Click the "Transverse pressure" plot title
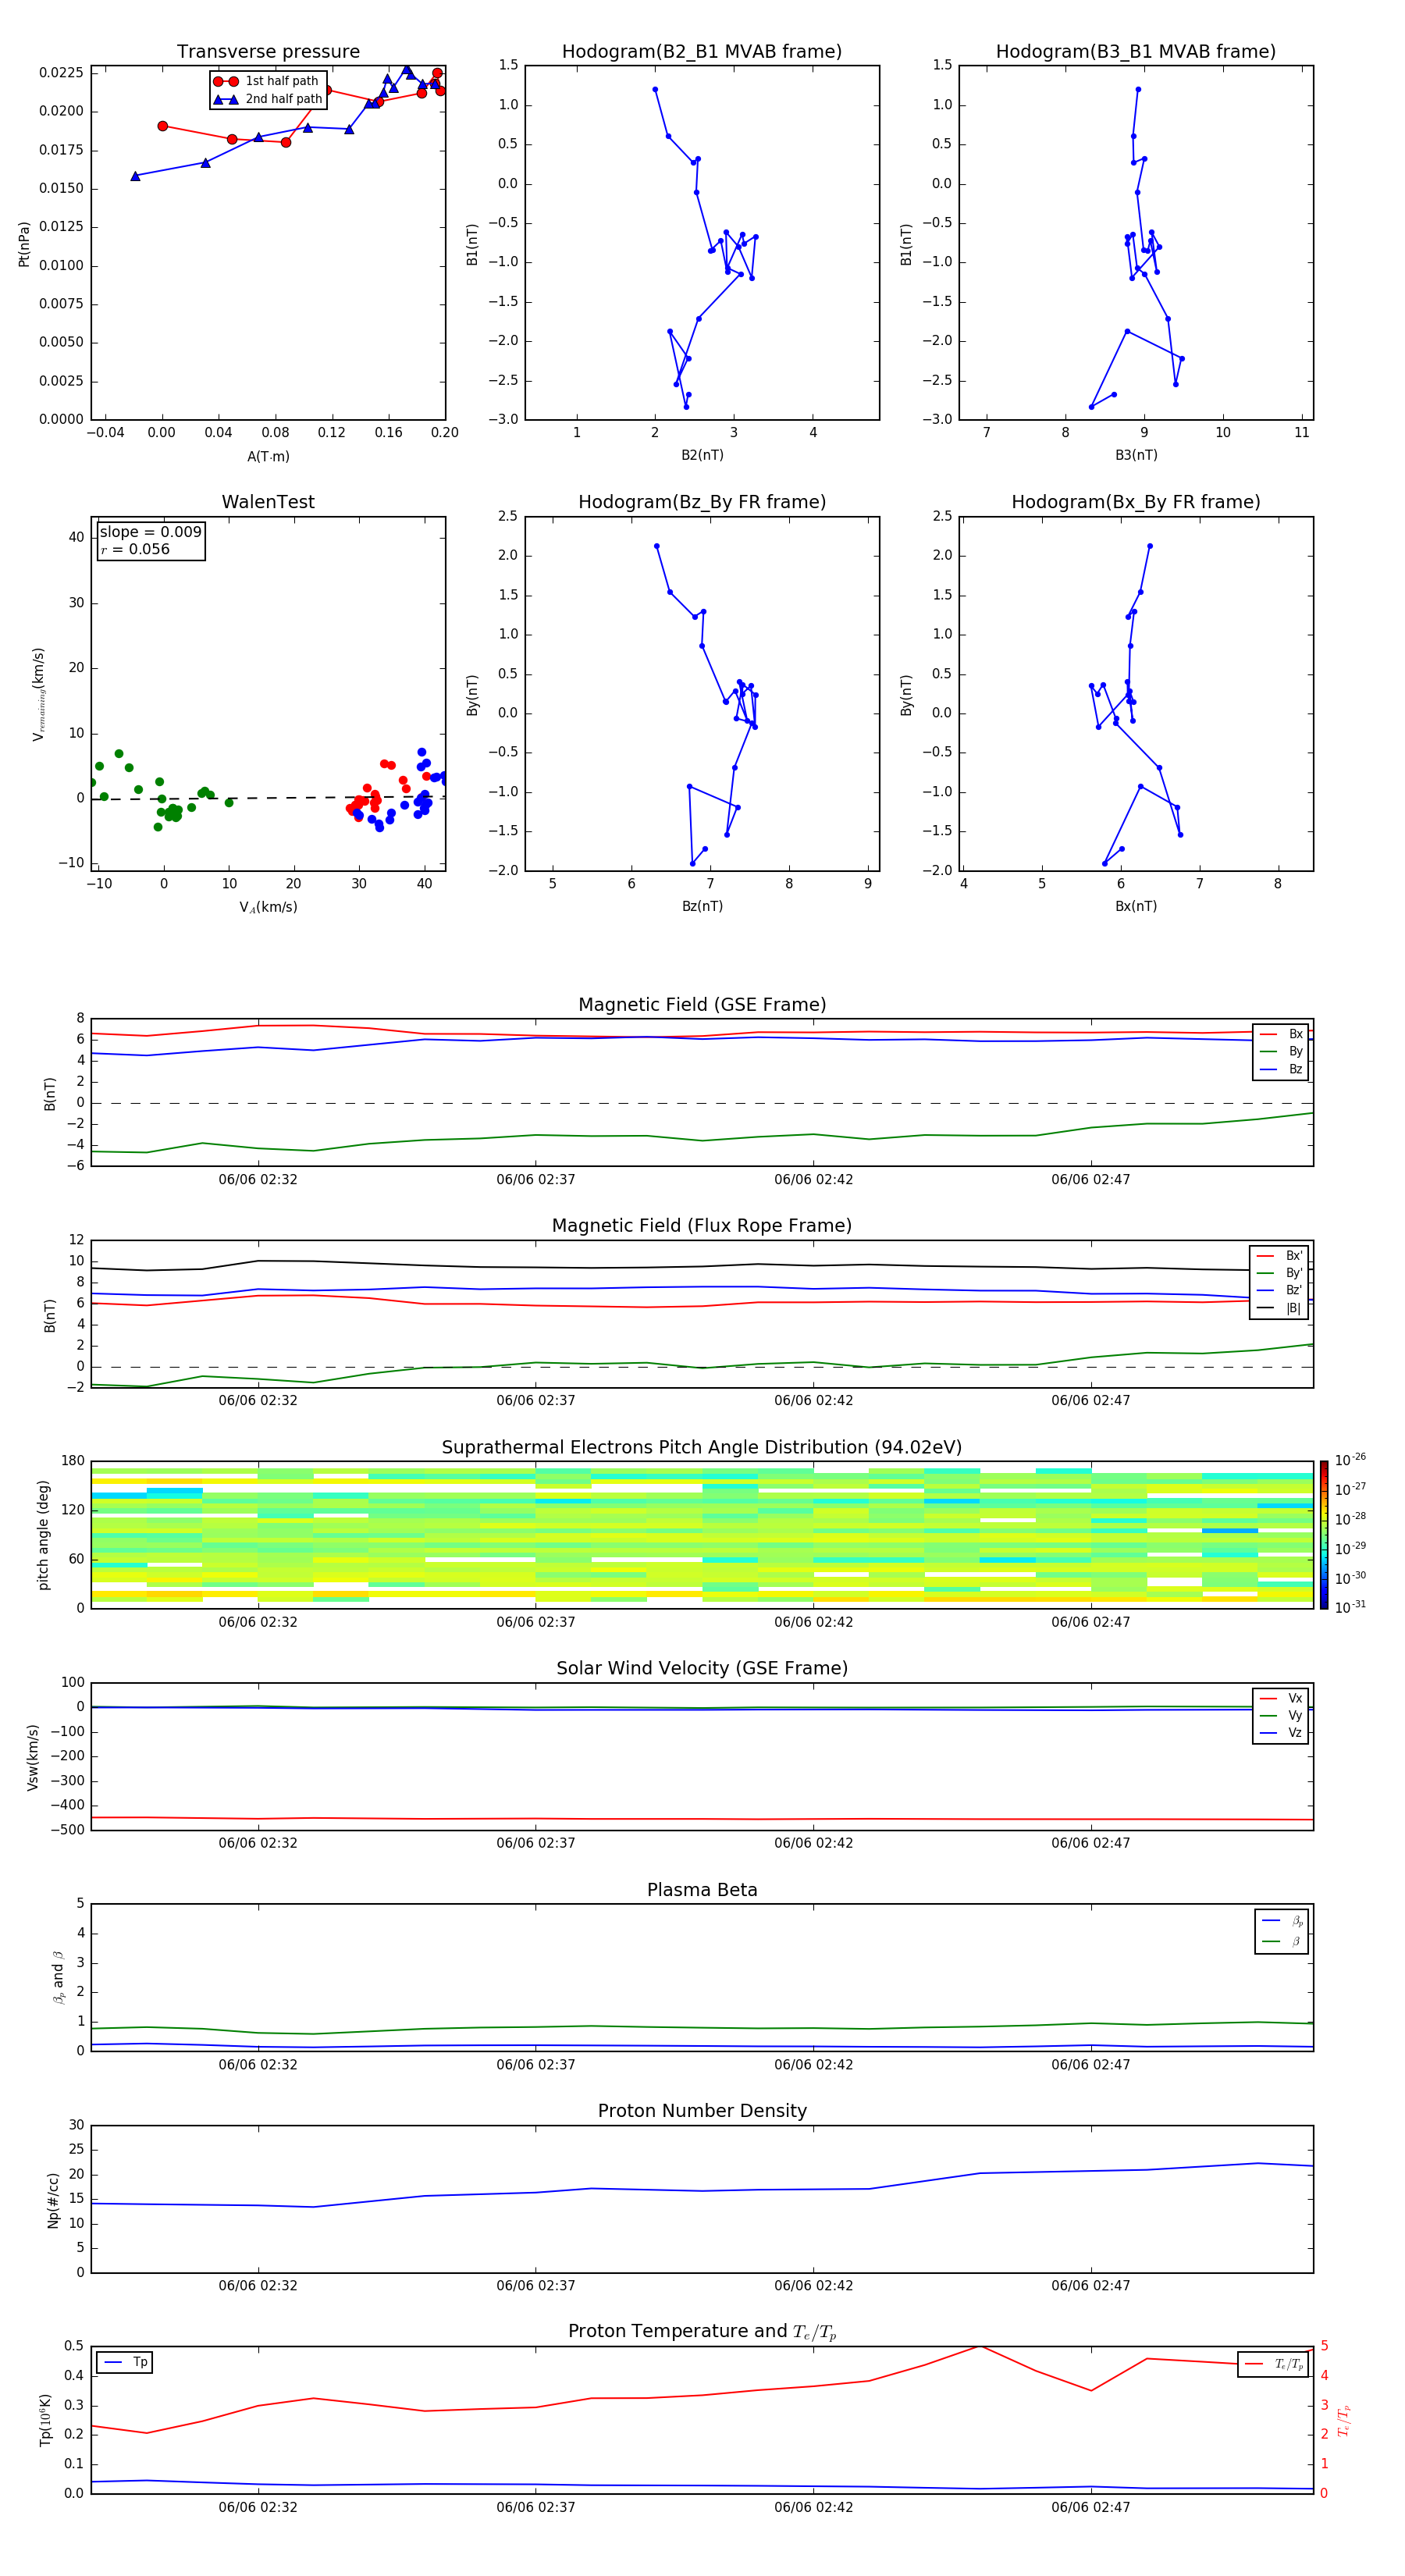Image resolution: width=1405 pixels, height=2576 pixels. click(268, 52)
